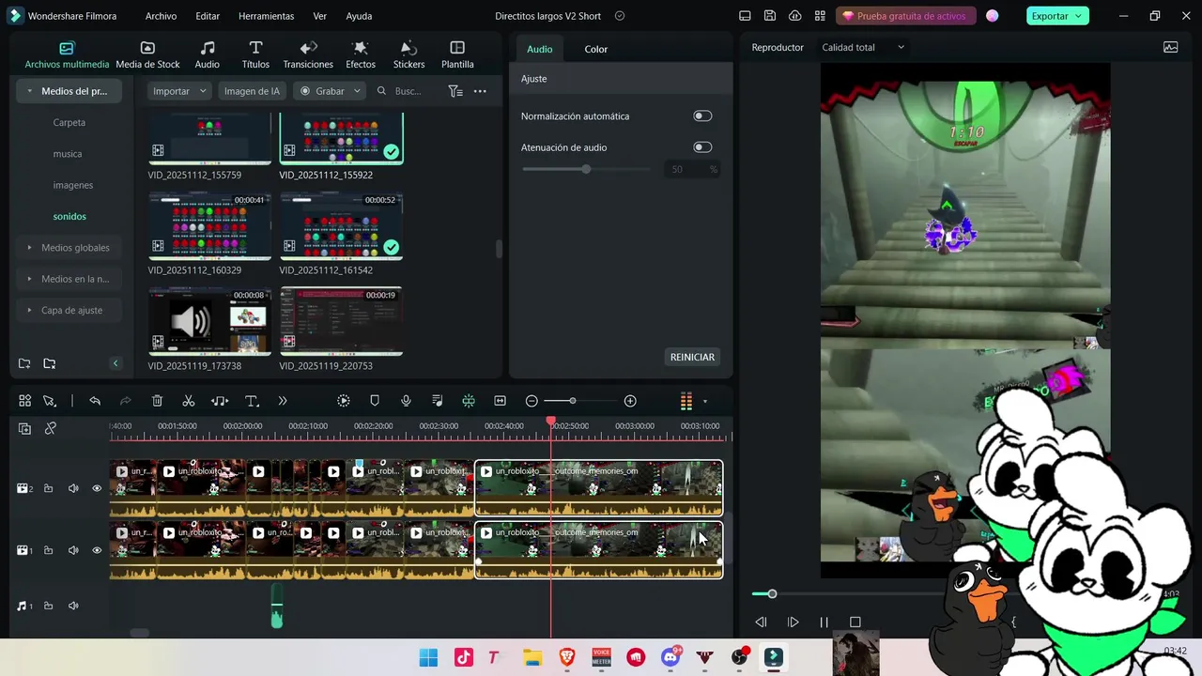This screenshot has width=1202, height=676.
Task: Show more timeline tools via double chevron
Action: (x=283, y=401)
